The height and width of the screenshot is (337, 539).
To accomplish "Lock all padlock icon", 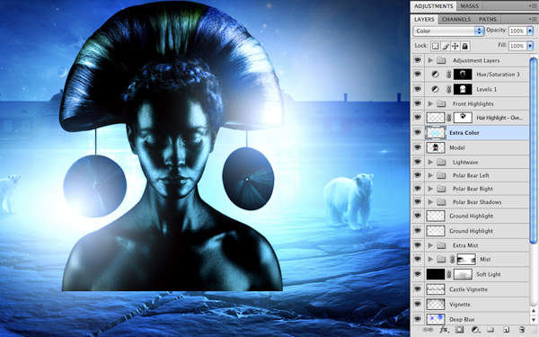I will 465,46.
